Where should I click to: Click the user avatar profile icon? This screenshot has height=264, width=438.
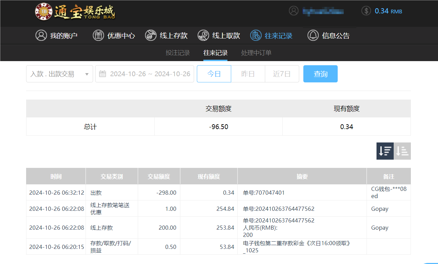tap(294, 11)
